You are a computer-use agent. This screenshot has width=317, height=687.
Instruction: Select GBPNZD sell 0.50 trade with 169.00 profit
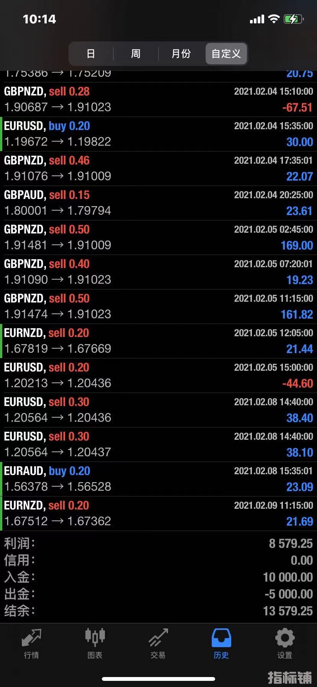pyautogui.click(x=158, y=238)
